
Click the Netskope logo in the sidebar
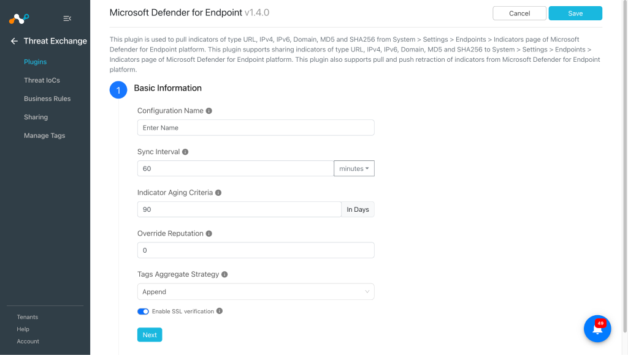[x=19, y=18]
